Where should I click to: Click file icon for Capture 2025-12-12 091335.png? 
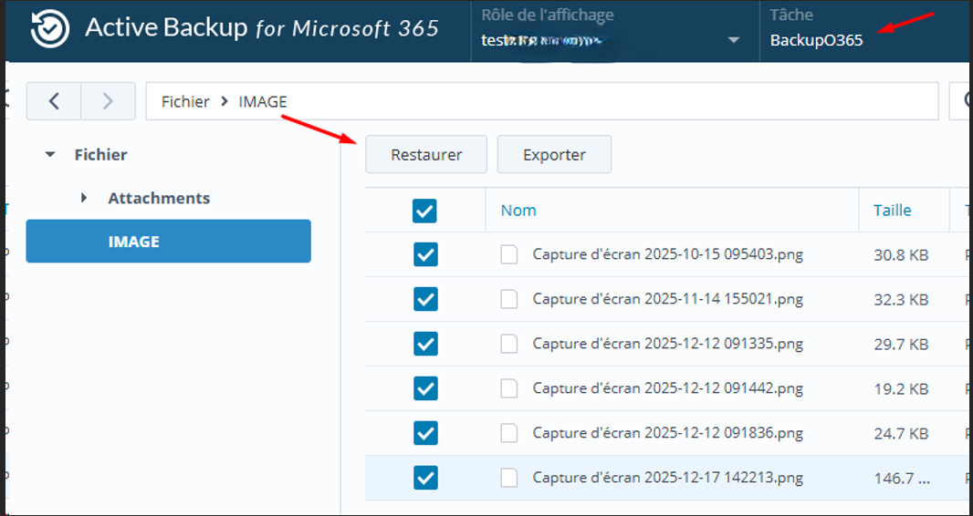point(509,344)
